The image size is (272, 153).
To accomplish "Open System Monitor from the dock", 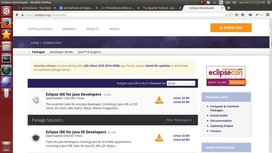I will (x=6, y=58).
